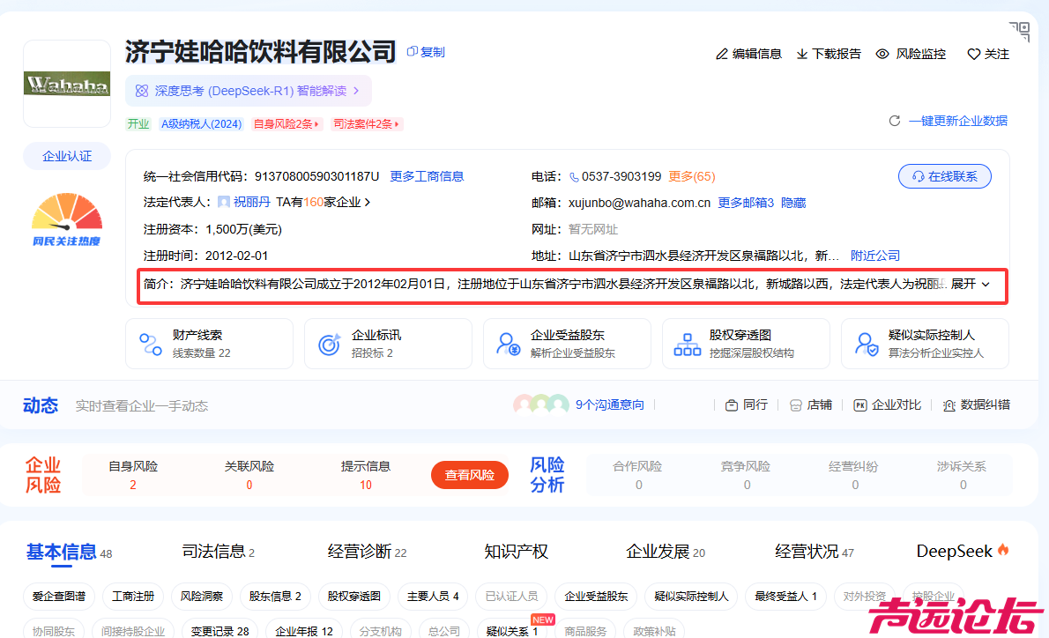Viewport: 1049px width, 638px height.
Task: Click the 企业对比 PK icon
Action: click(x=859, y=405)
